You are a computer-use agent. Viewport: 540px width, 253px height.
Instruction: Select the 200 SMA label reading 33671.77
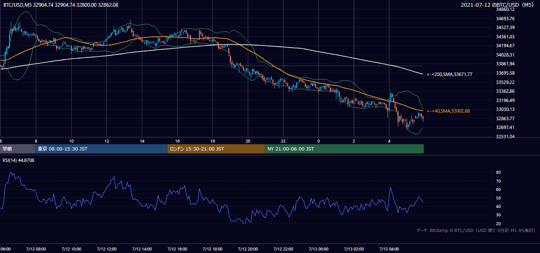[x=450, y=74]
